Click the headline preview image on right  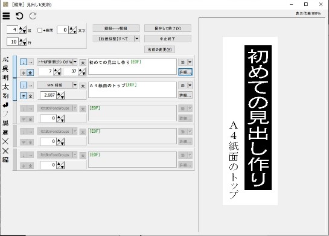[x=250, y=121]
